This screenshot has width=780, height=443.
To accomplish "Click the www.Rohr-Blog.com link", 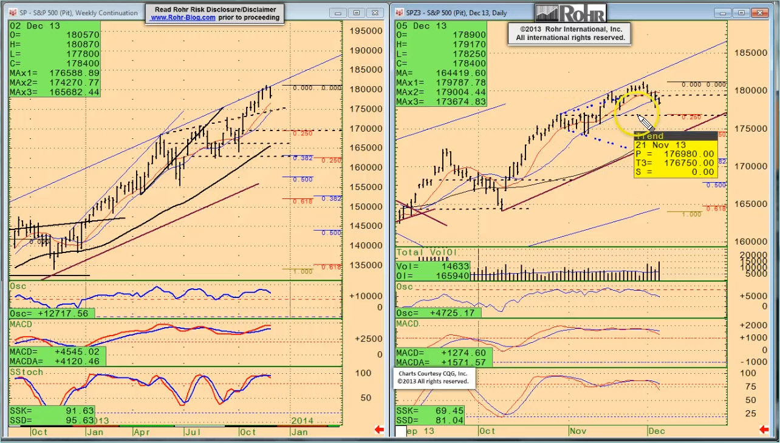I will coord(183,18).
